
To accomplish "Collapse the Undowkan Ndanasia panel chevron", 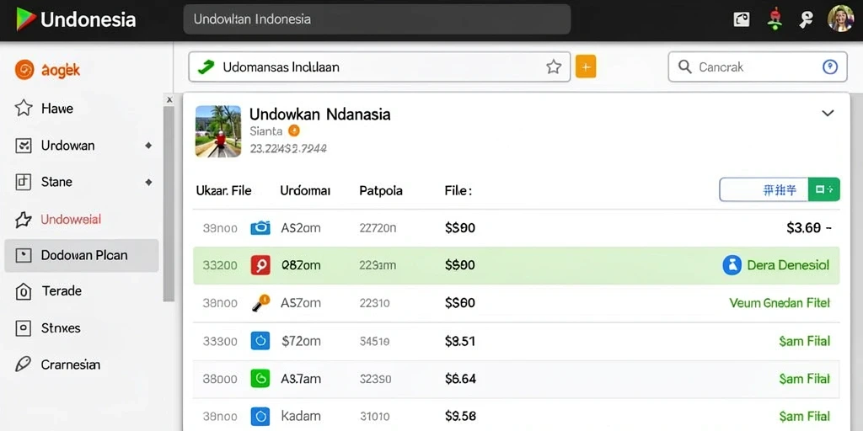I will coord(828,114).
